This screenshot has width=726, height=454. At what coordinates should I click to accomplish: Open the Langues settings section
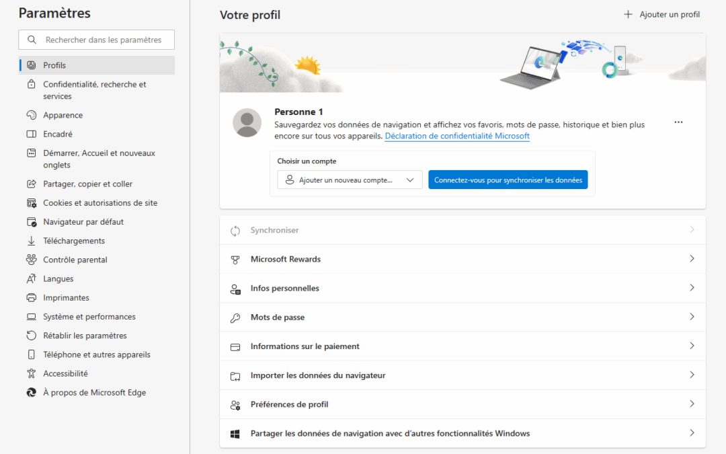point(97,279)
